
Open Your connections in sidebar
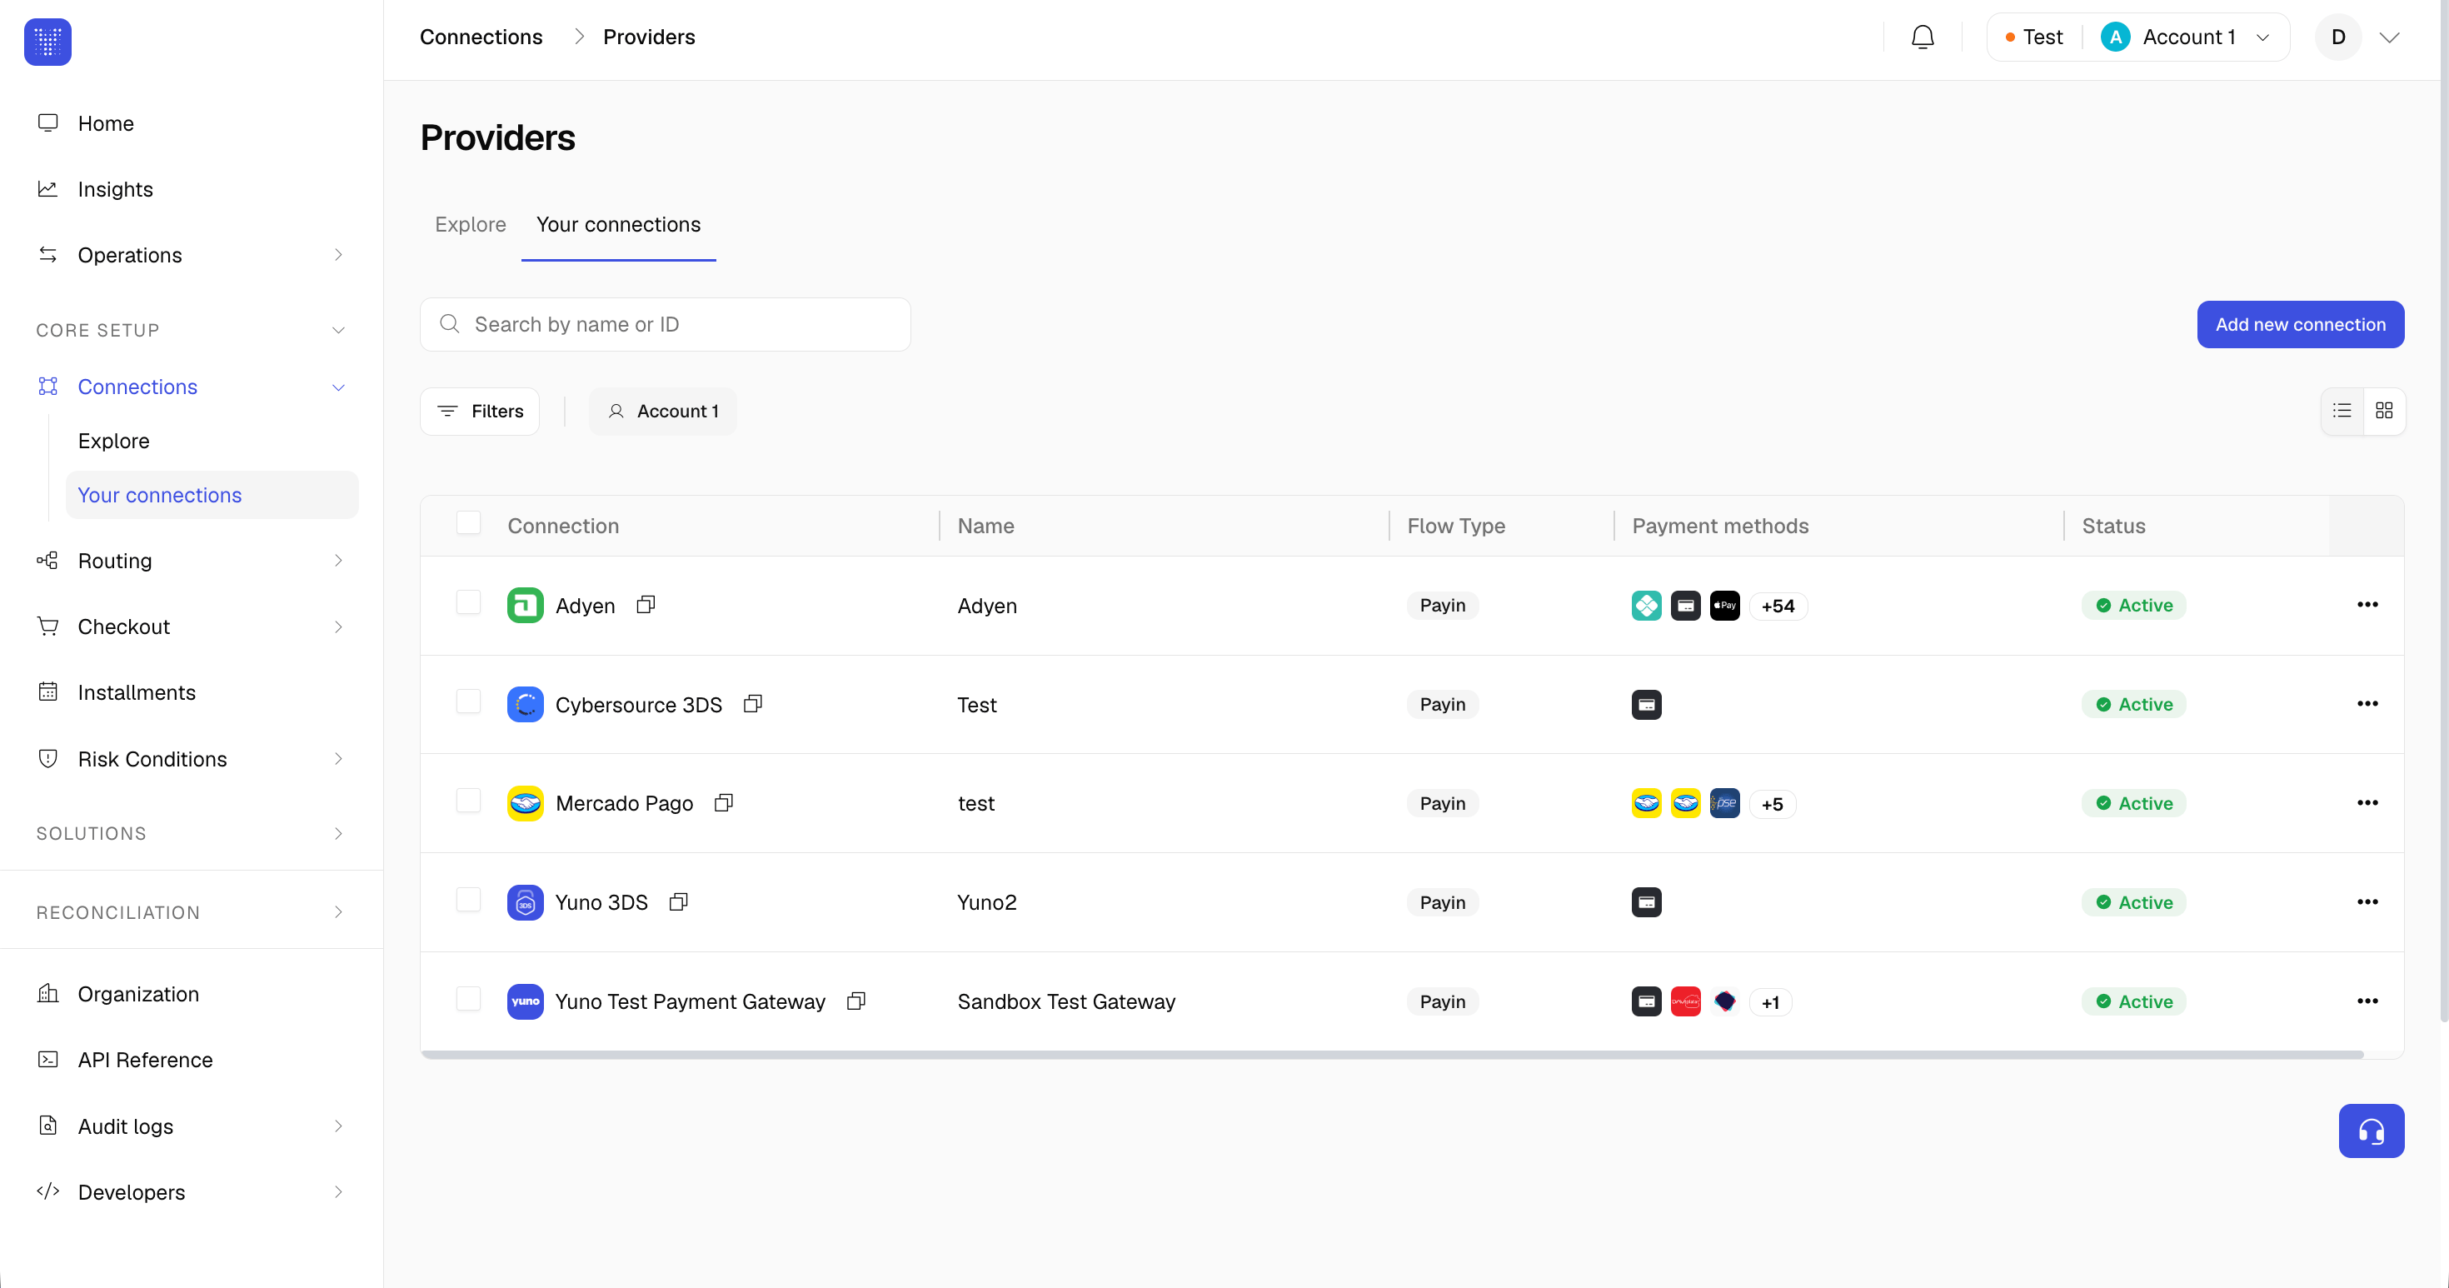click(212, 495)
